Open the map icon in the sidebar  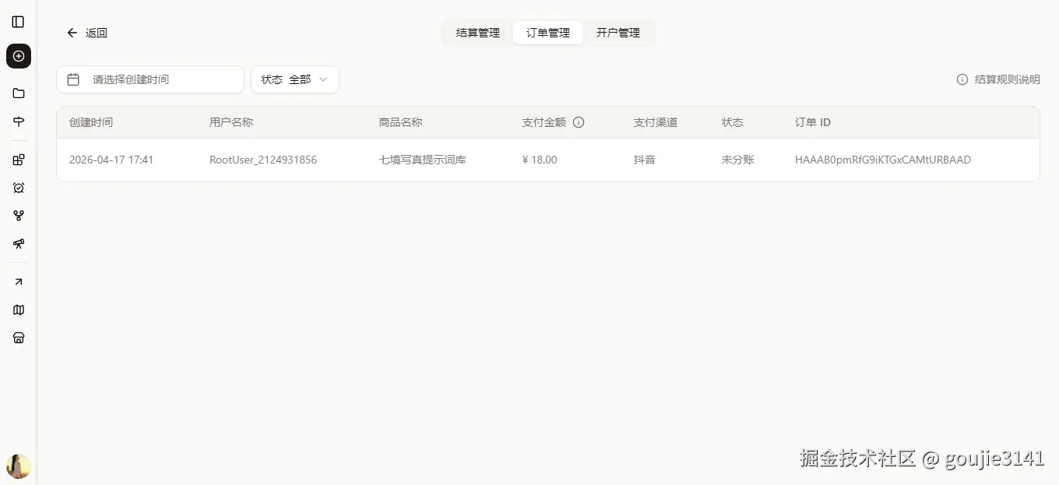tap(18, 309)
